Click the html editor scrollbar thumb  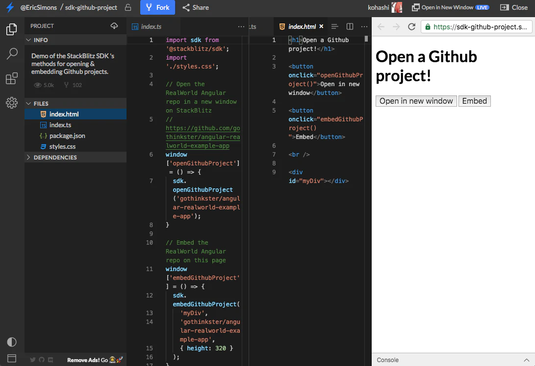pos(366,39)
